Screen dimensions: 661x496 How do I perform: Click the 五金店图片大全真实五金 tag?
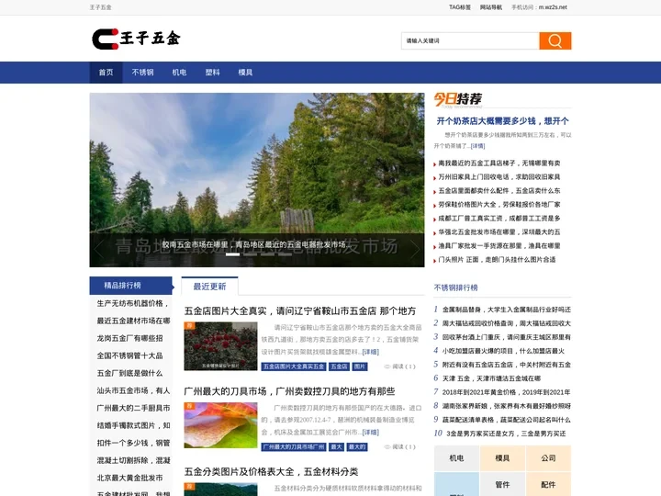pyautogui.click(x=294, y=366)
